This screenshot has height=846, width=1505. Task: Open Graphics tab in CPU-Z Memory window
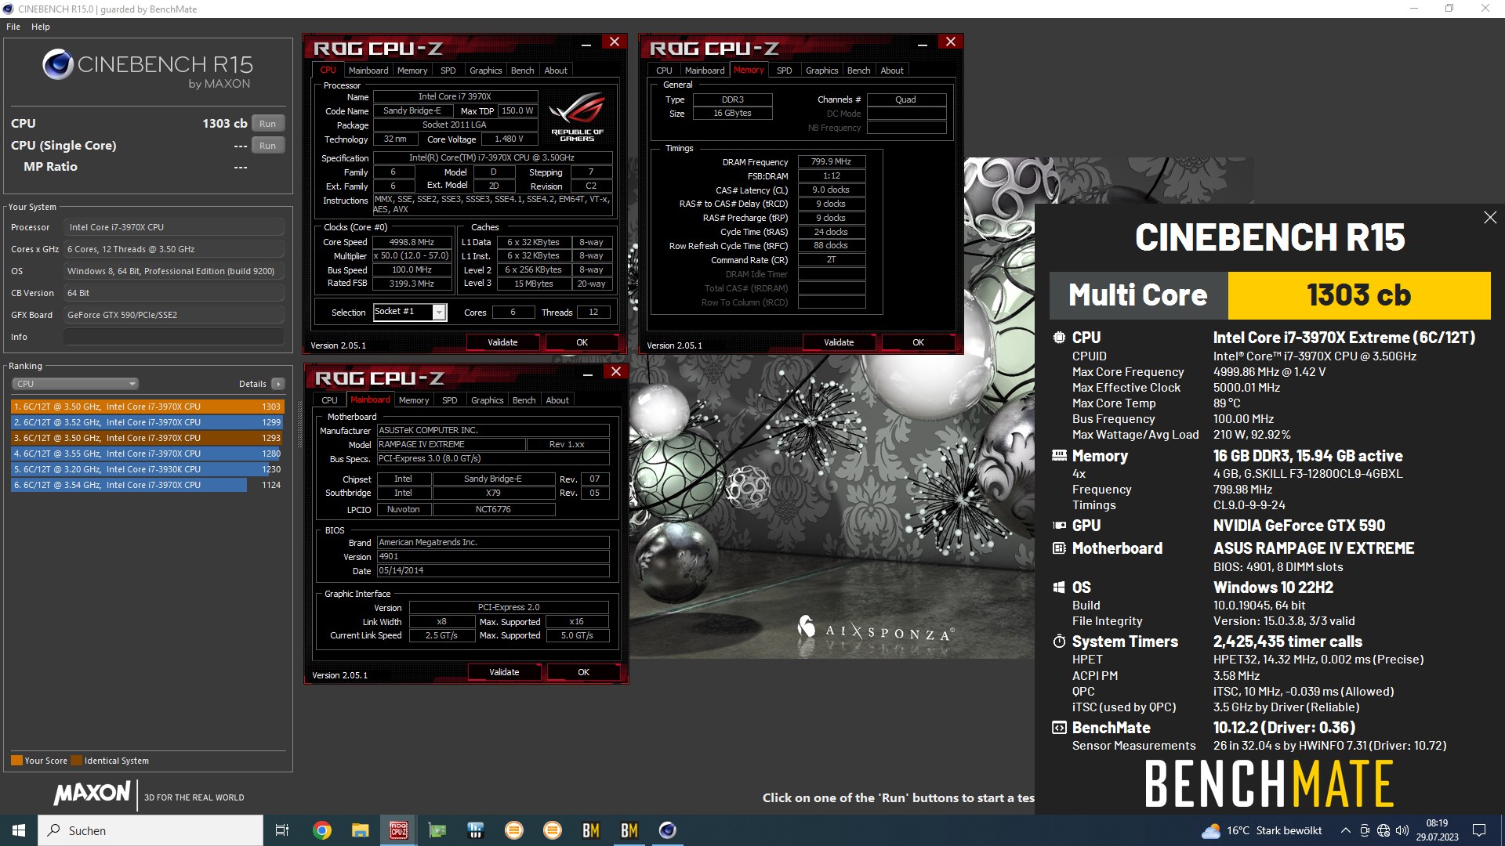point(821,70)
